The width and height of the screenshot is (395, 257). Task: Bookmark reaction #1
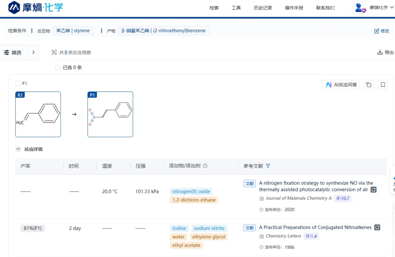click(383, 85)
